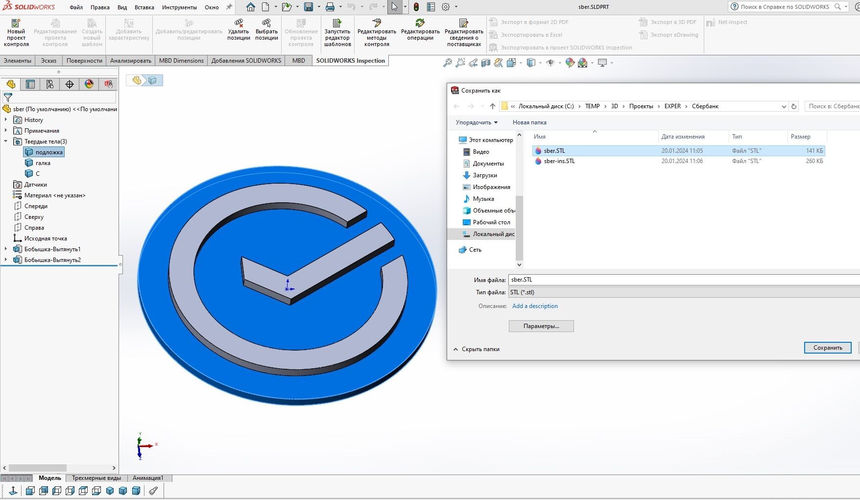The height and width of the screenshot is (500, 860).
Task: Expand the History tree node
Action: pyautogui.click(x=6, y=119)
